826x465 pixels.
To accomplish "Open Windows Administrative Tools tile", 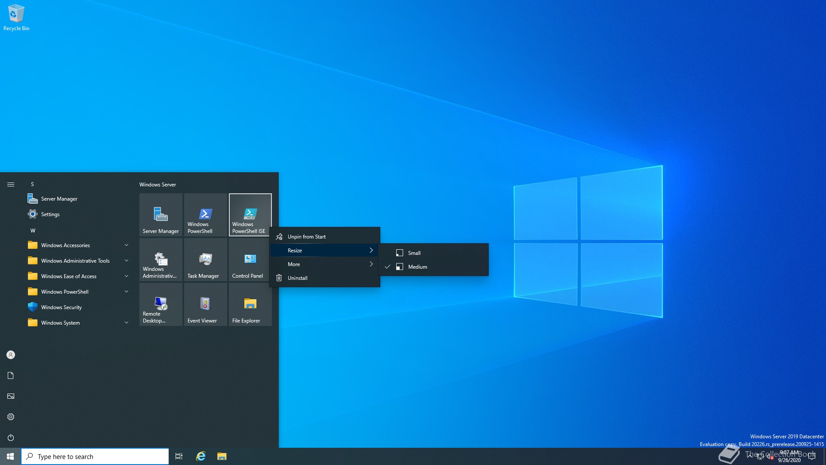I will [161, 260].
